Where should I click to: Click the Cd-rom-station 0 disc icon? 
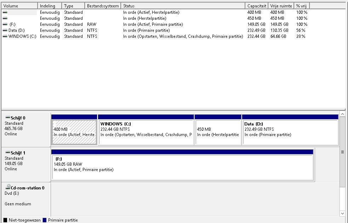(8, 187)
